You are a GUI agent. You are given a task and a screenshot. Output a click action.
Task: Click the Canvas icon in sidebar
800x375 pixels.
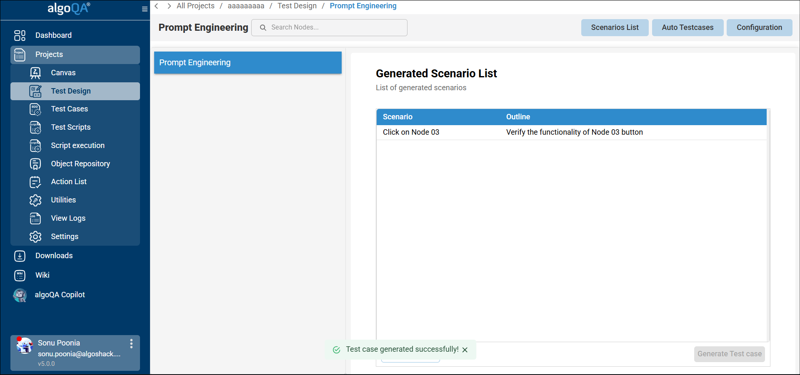pyautogui.click(x=35, y=73)
